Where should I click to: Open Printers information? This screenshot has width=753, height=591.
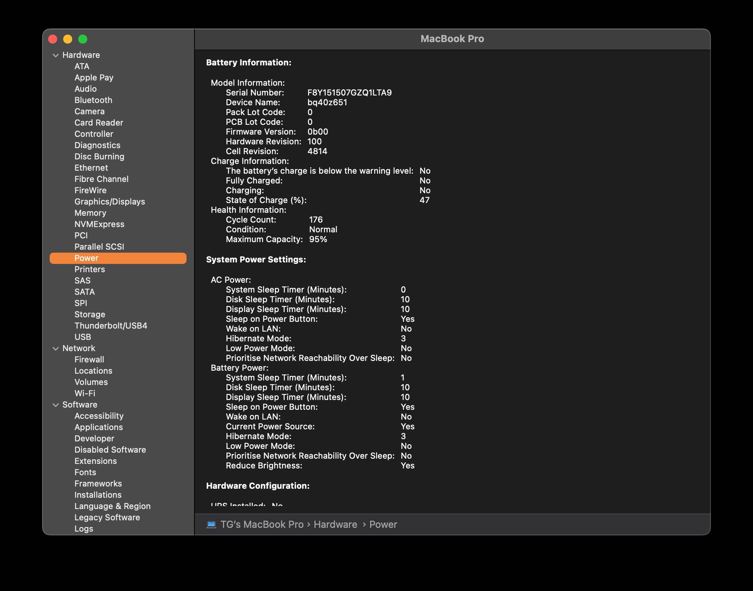(90, 269)
